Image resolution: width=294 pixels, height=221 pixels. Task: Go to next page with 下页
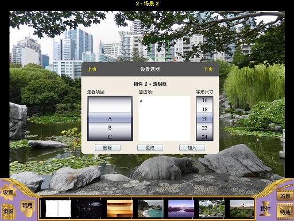click(208, 69)
